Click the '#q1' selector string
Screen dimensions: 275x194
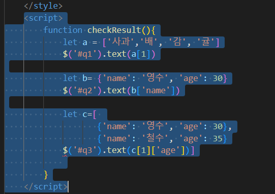(85, 54)
